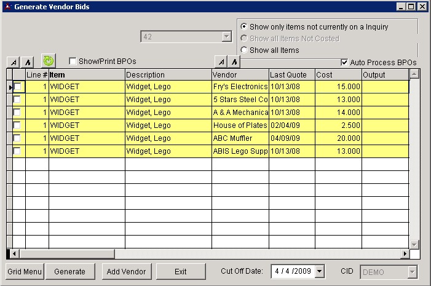Screen dimensions: 431x286
Task: Click the Exit button
Action: (180, 271)
